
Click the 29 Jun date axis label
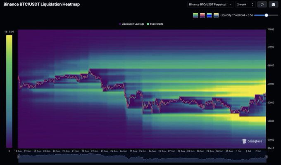pos(210,151)
